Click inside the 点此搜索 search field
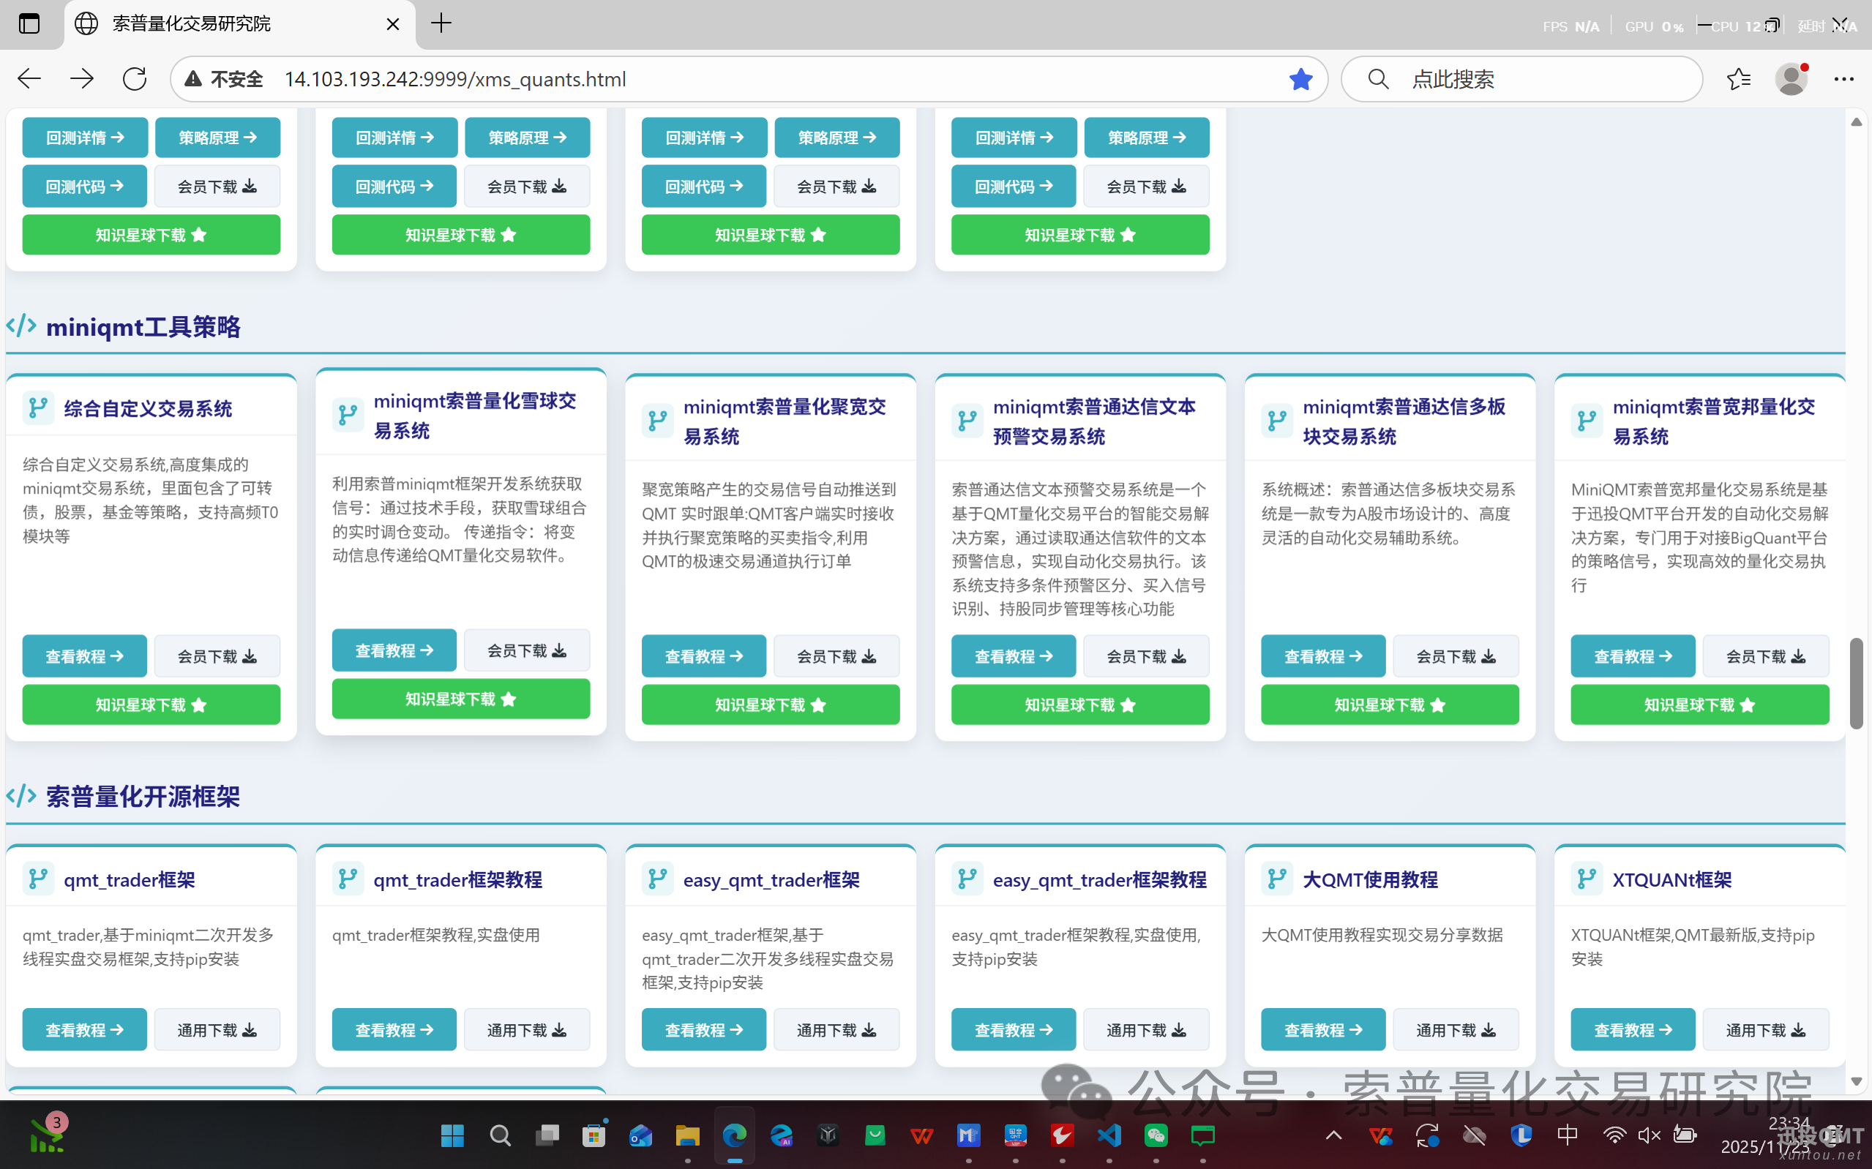The image size is (1872, 1169). click(1523, 78)
